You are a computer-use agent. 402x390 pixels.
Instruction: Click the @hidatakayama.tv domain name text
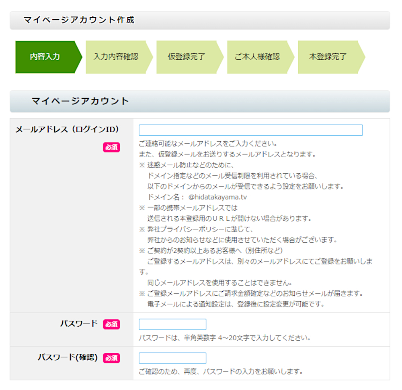tap(217, 197)
